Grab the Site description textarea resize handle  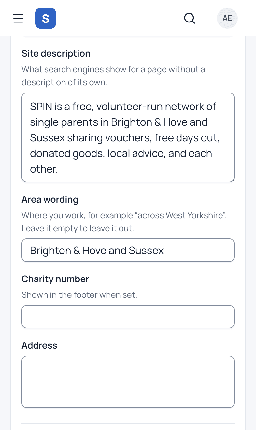click(x=232, y=180)
